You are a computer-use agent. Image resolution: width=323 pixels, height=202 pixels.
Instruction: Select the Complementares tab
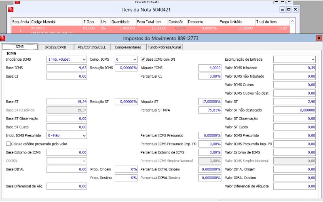[x=128, y=47]
